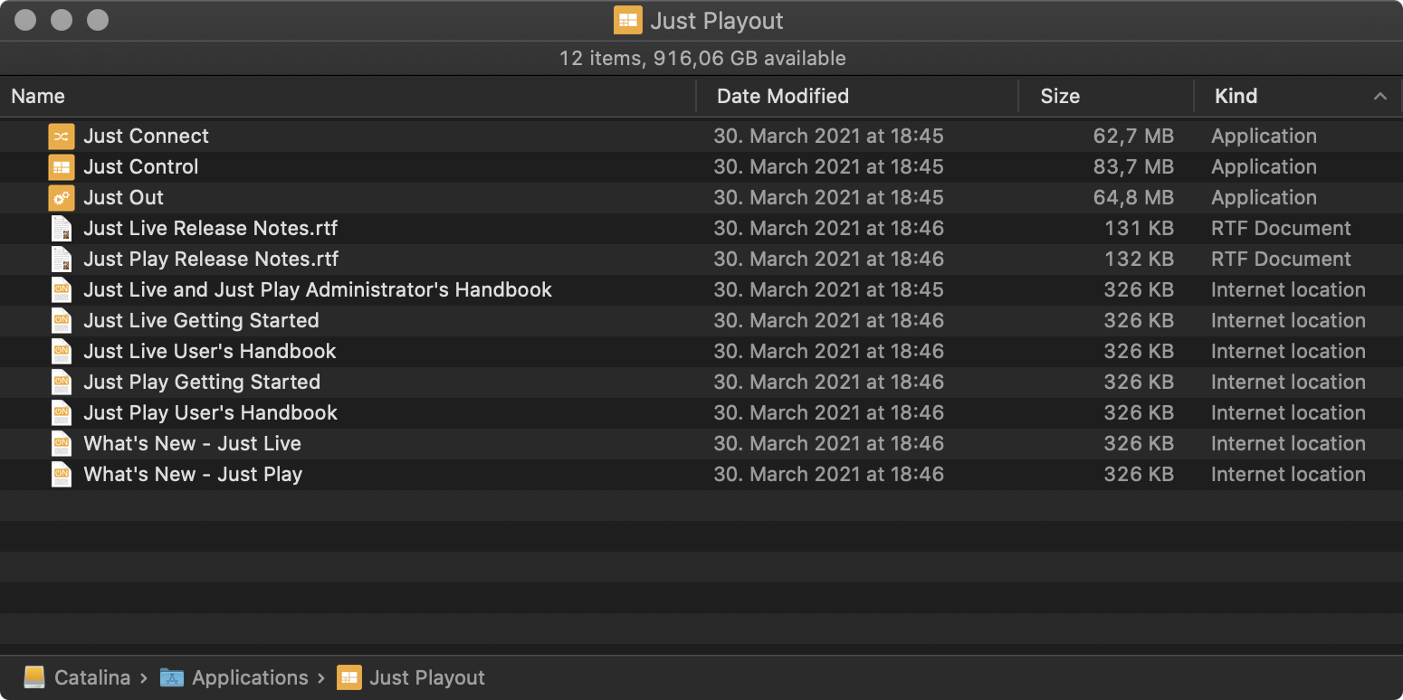Click the Applications folder icon in path bar
Screen dimensions: 1403x700
pyautogui.click(x=172, y=677)
